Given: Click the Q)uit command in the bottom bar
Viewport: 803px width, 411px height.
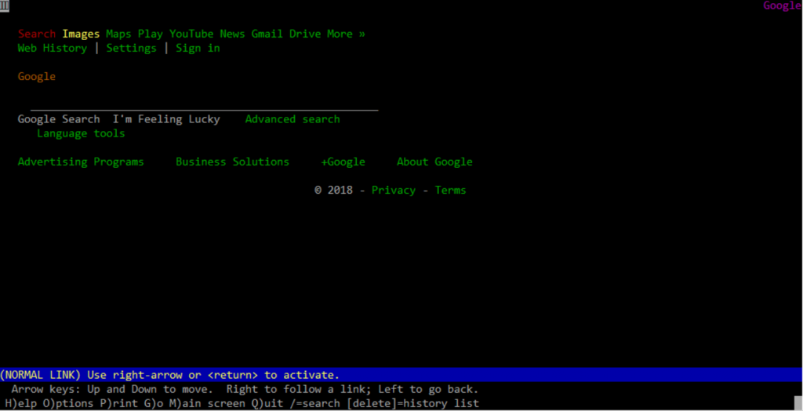Looking at the screenshot, I should (267, 403).
